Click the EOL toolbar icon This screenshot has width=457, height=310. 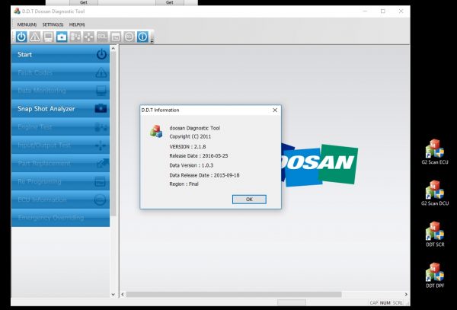[x=102, y=37]
